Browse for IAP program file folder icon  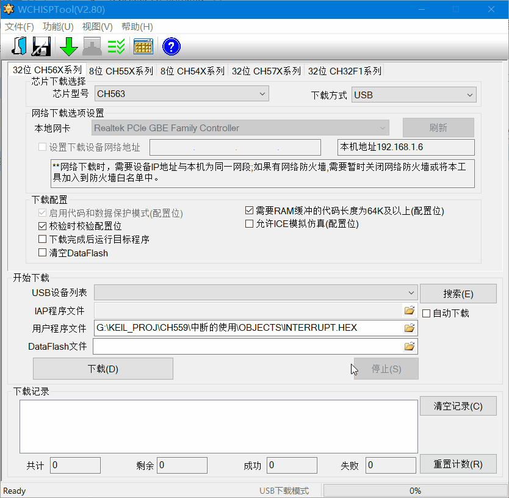coord(410,311)
